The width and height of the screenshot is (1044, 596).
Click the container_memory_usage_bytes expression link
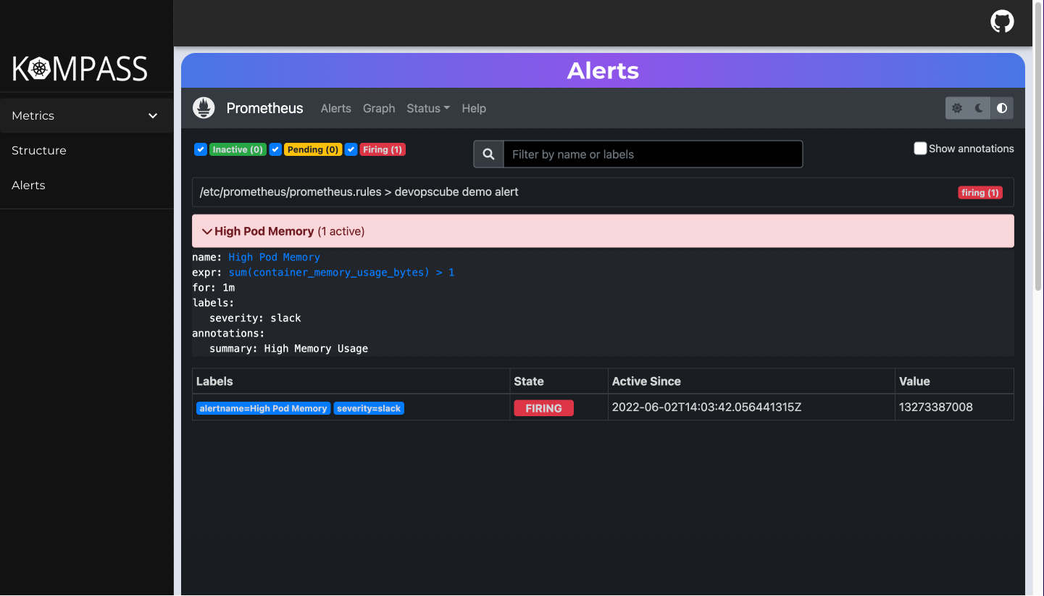[341, 273]
